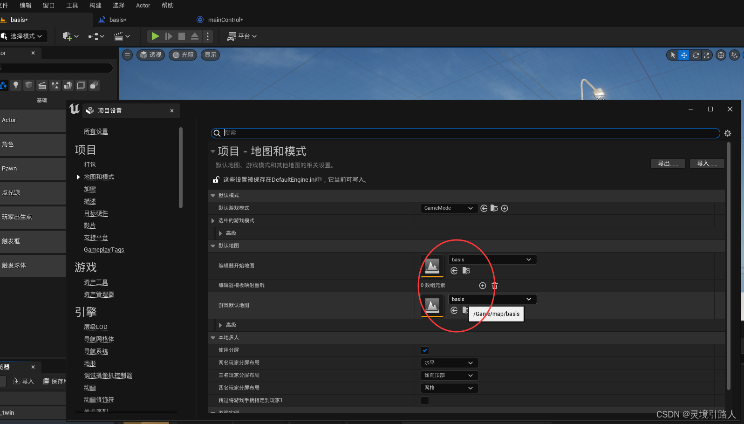The width and height of the screenshot is (744, 424).
Task: Click the search field in project settings
Action: click(465, 133)
